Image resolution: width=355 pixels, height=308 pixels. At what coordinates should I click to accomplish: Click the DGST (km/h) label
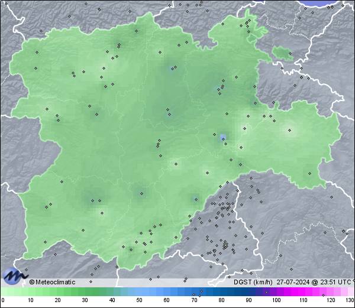pyautogui.click(x=253, y=282)
